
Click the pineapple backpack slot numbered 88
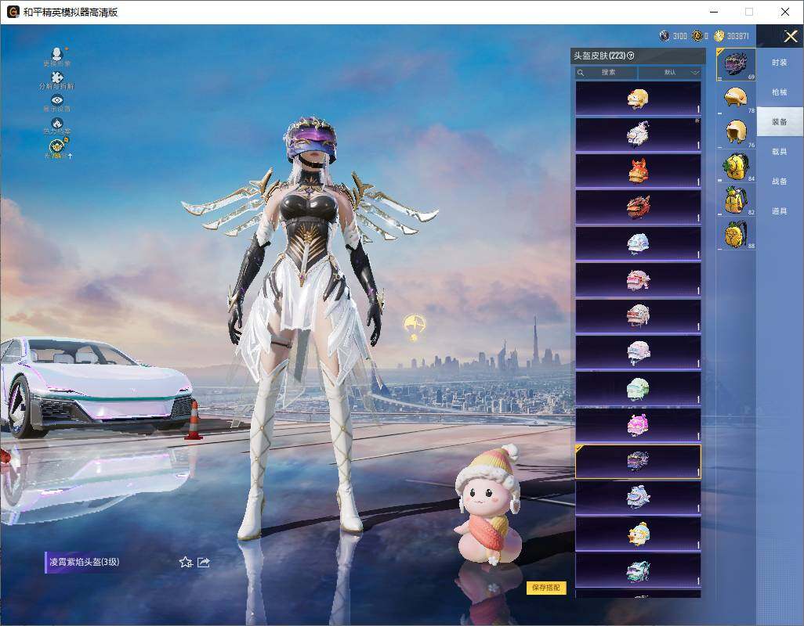(736, 234)
